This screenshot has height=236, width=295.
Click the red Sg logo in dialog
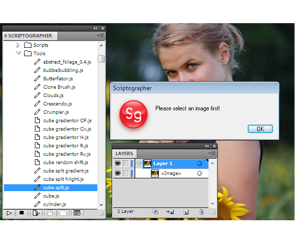coord(133,114)
